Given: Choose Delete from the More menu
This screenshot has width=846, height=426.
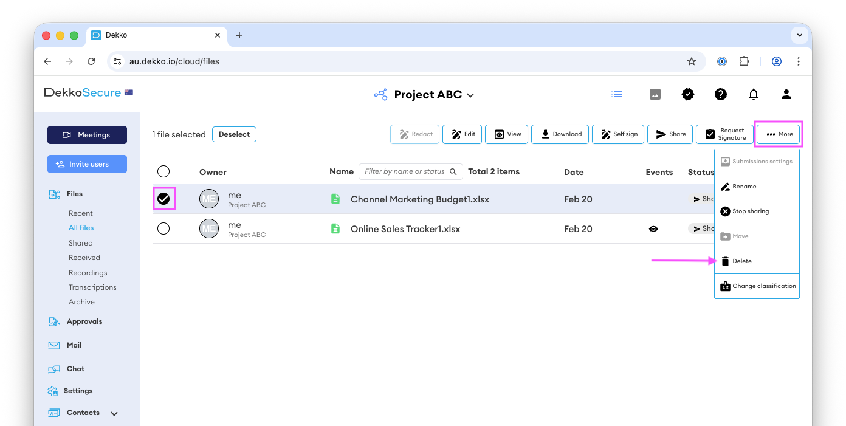Looking at the screenshot, I should 757,261.
